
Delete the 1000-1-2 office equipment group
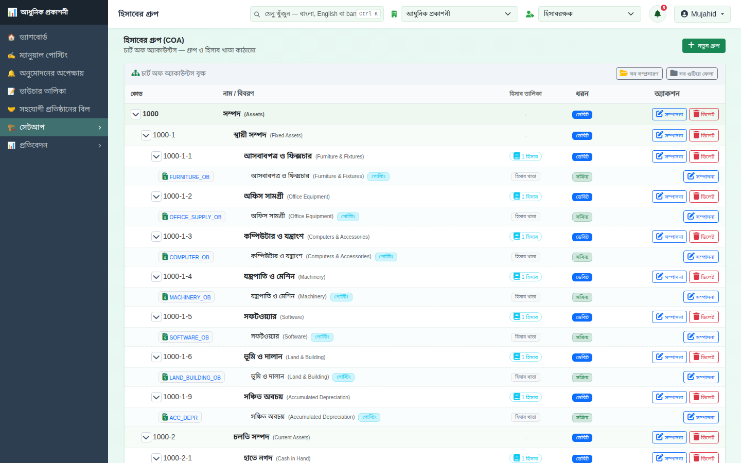704,197
